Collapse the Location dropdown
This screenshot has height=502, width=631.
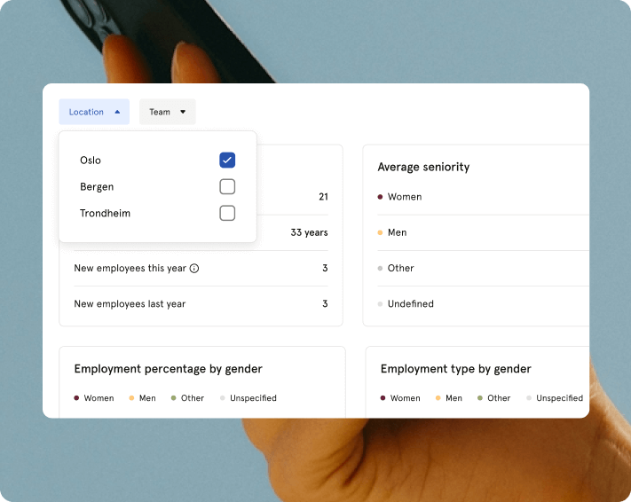[x=94, y=112]
